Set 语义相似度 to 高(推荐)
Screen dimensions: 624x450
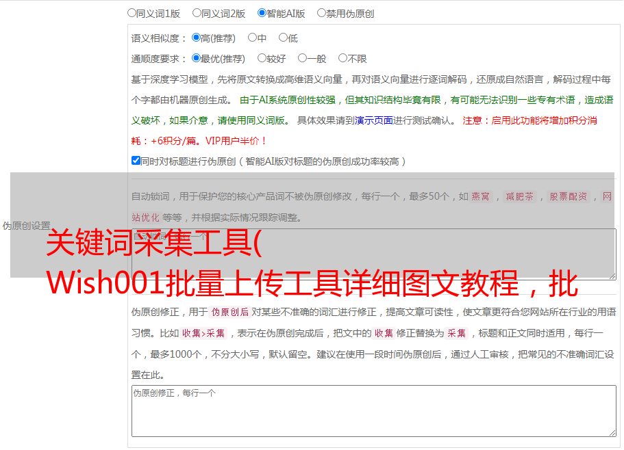(197, 38)
